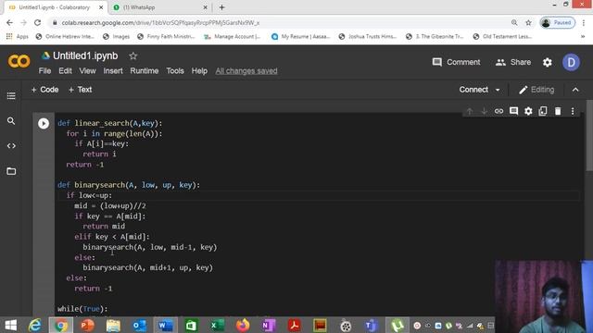Collapse the header with the chevron
This screenshot has width=593, height=333.
click(x=575, y=90)
